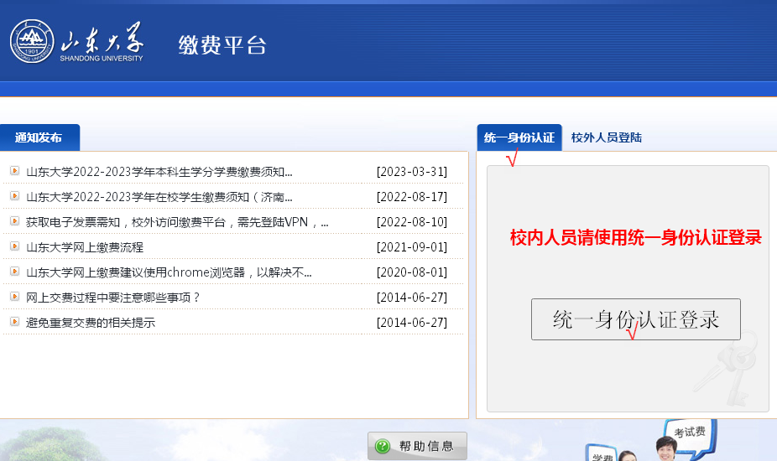The height and width of the screenshot is (461, 777).
Task: Click the date [2022-08-17]
Action: [x=412, y=197]
